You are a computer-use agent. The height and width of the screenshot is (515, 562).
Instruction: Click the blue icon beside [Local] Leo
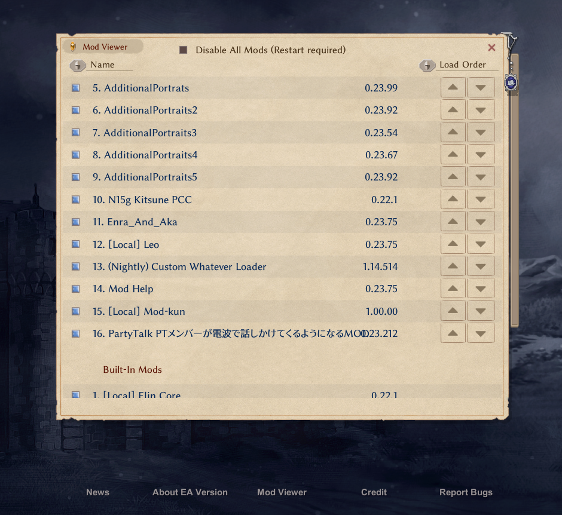(75, 244)
